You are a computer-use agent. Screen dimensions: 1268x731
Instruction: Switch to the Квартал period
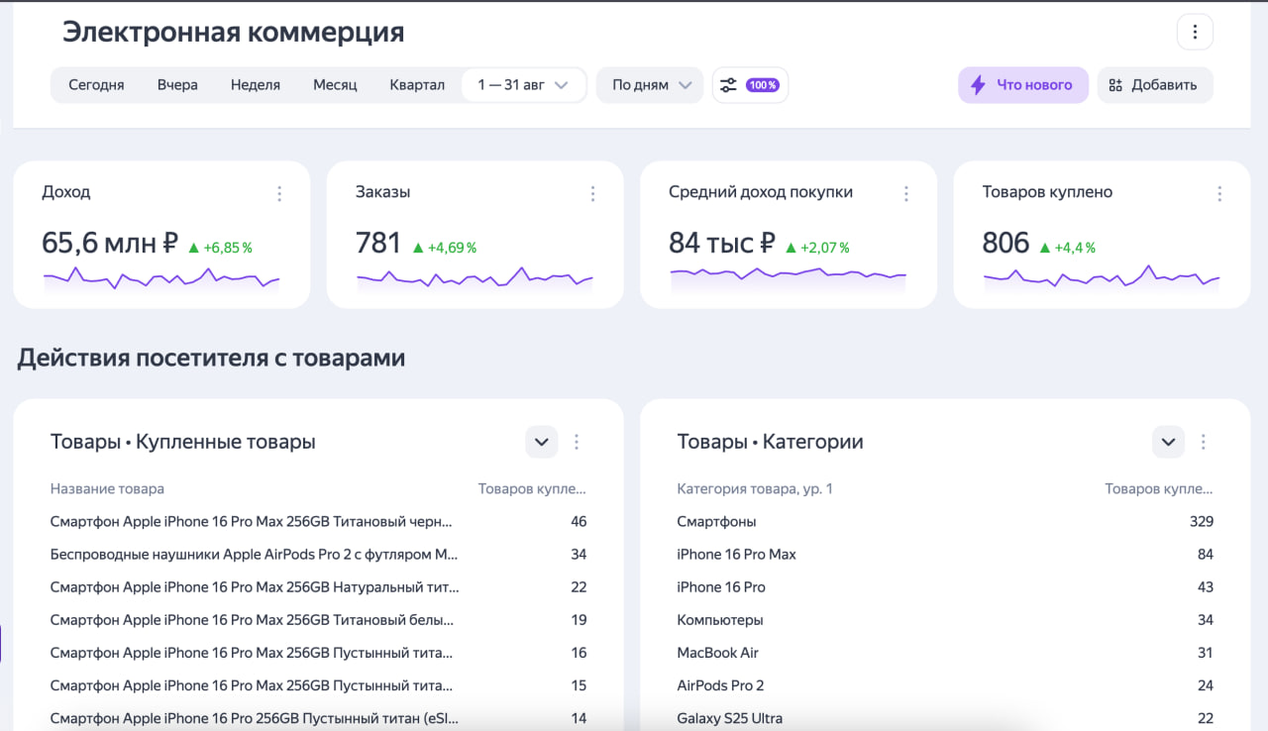point(417,85)
